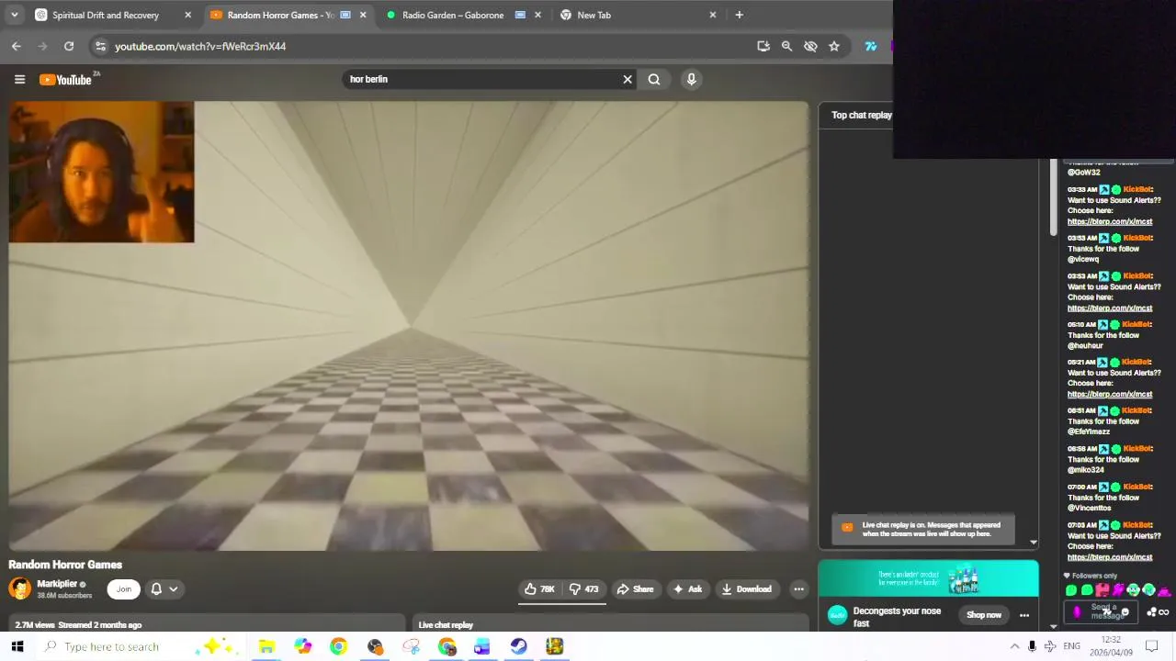Download the video
Viewport: 1176px width, 661px height.
pyautogui.click(x=746, y=589)
